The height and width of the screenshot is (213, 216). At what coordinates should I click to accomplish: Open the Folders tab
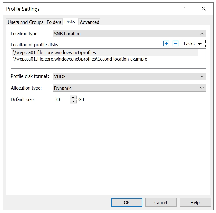[x=54, y=22]
